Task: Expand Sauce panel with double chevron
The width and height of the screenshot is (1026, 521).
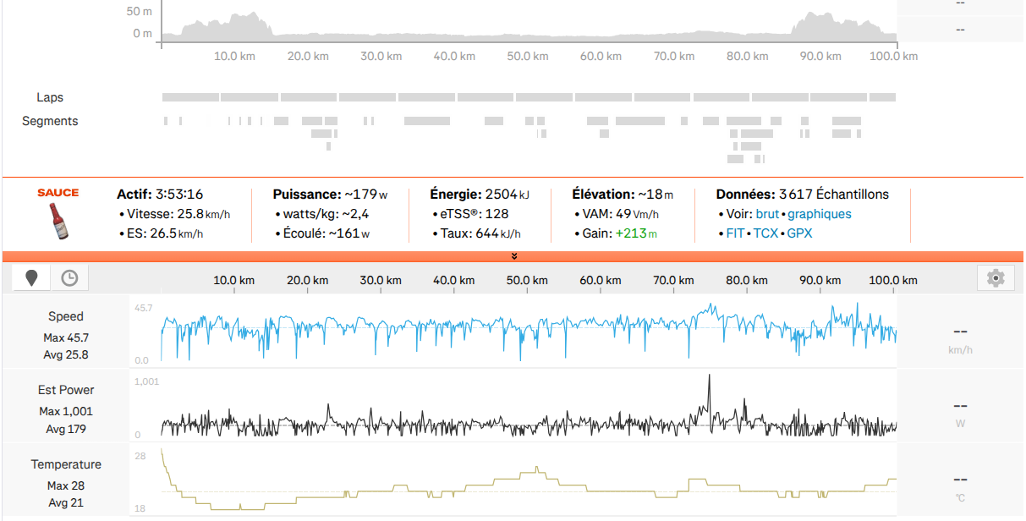Action: coord(513,255)
